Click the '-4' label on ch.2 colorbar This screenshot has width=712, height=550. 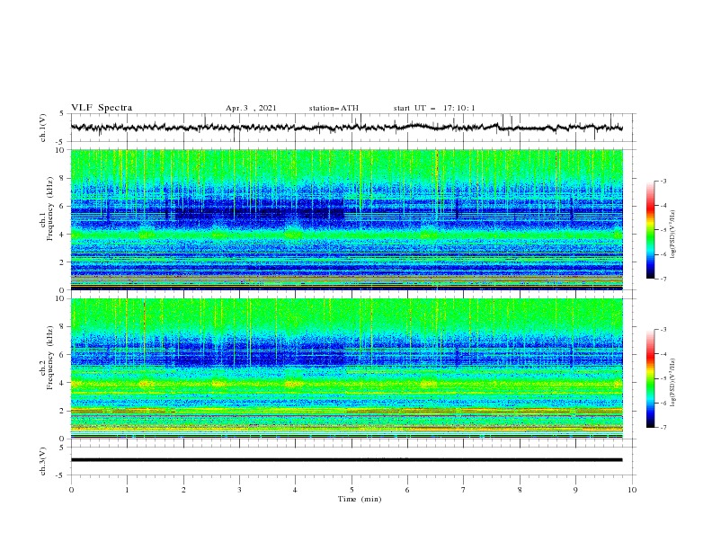663,354
